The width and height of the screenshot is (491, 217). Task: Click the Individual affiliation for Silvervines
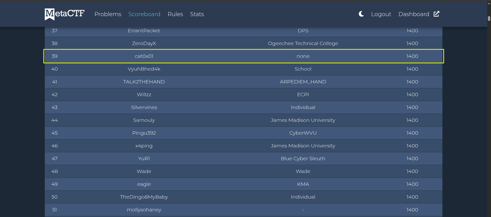(303, 107)
